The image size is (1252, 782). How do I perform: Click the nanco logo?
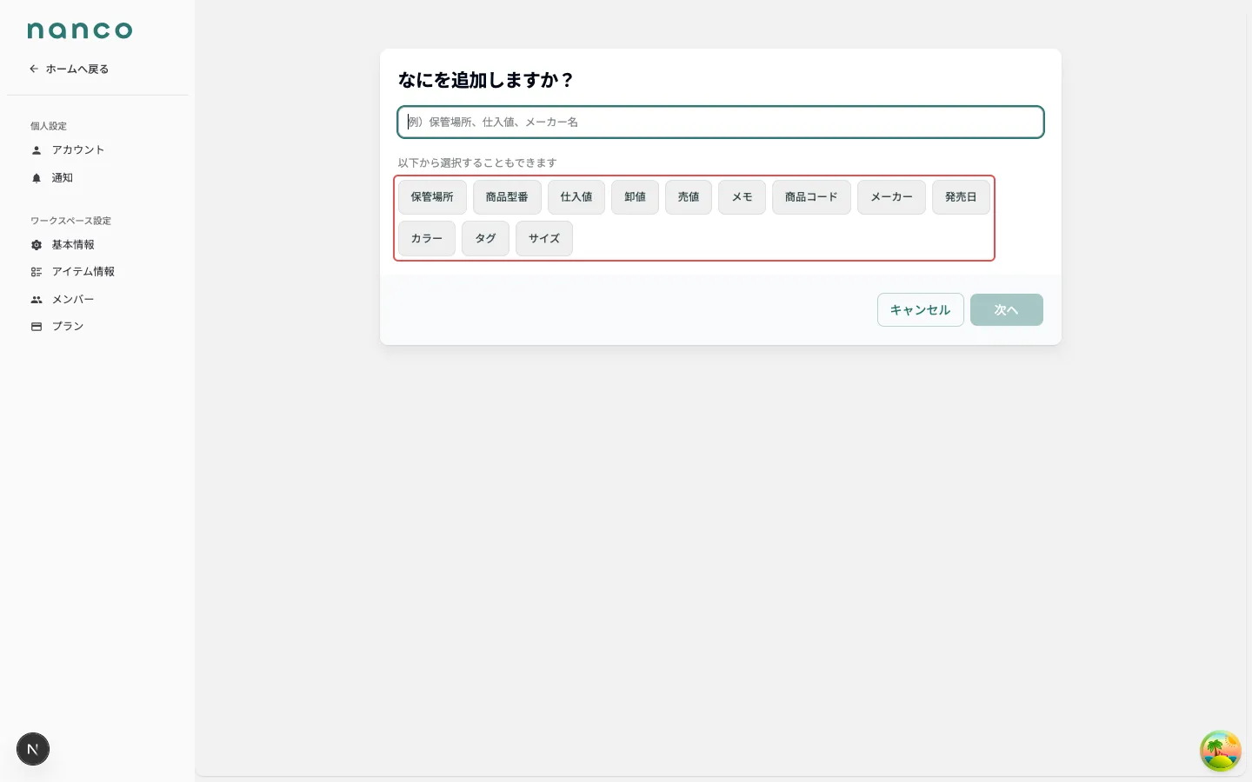coord(80,30)
